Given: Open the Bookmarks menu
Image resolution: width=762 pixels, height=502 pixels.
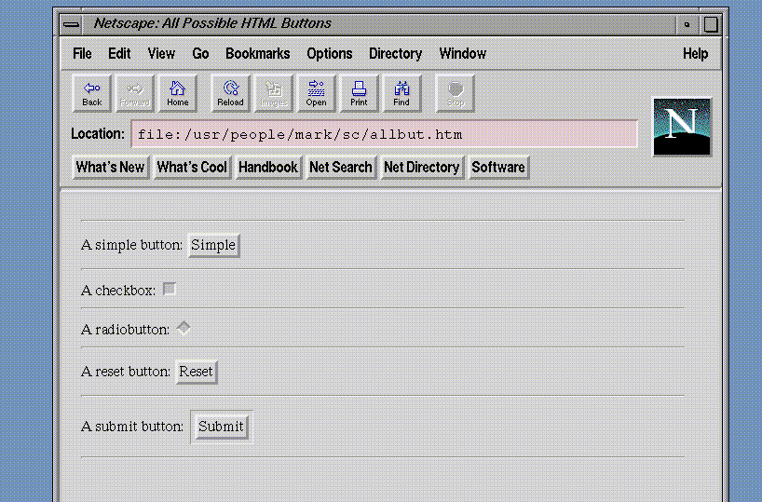Looking at the screenshot, I should tap(257, 54).
